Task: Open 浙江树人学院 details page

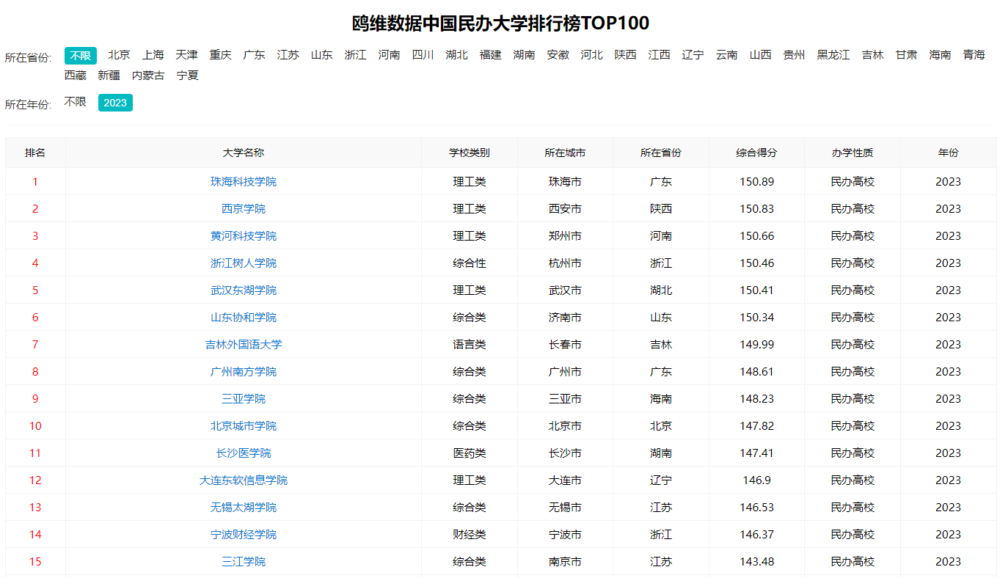Action: click(244, 263)
